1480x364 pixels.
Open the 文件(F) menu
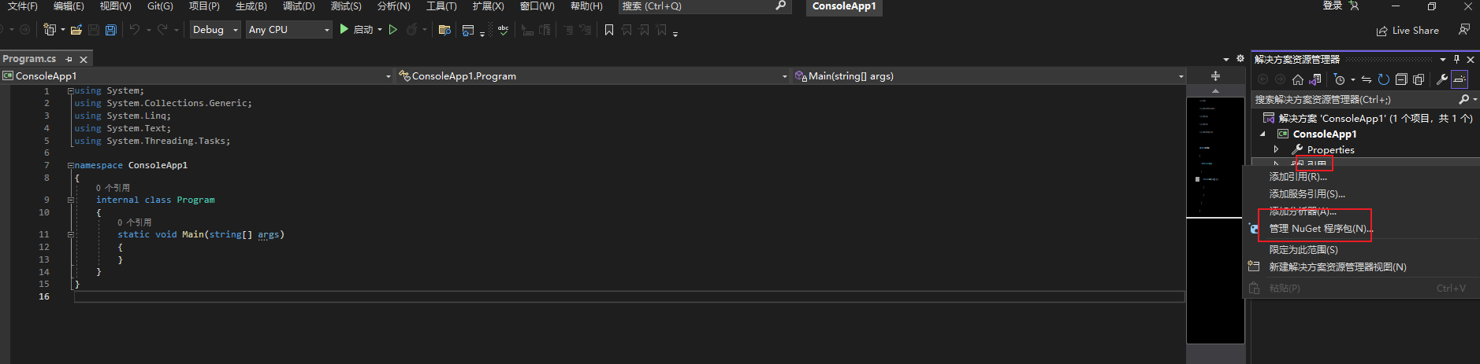pyautogui.click(x=23, y=6)
